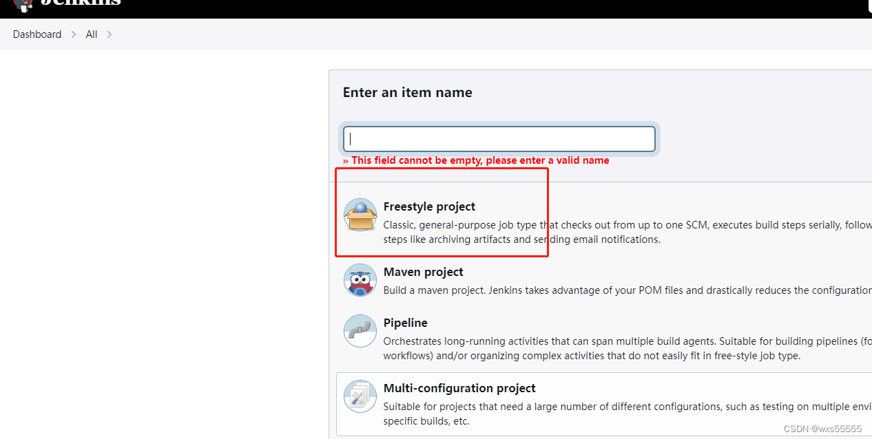The height and width of the screenshot is (439, 872).
Task: Click the Maven project POM description text
Action: tap(627, 290)
